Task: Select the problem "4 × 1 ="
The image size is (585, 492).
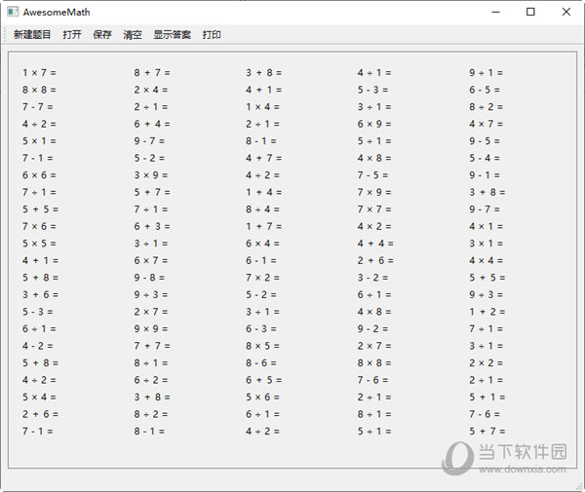Action: (x=487, y=226)
